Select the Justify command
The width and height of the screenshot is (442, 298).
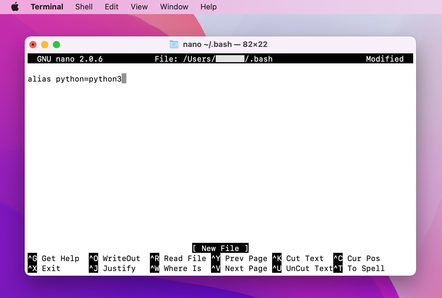(119, 268)
